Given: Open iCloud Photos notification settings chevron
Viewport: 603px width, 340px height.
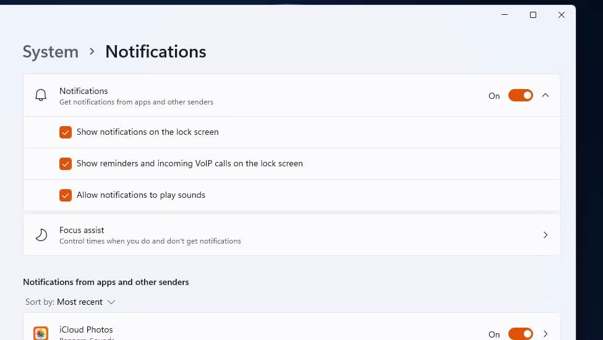Looking at the screenshot, I should tap(545, 334).
